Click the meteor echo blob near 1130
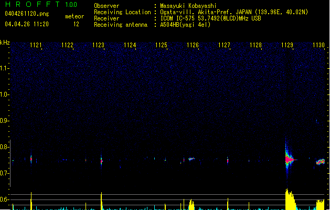The width and height of the screenshot is (330, 210). click(321, 162)
